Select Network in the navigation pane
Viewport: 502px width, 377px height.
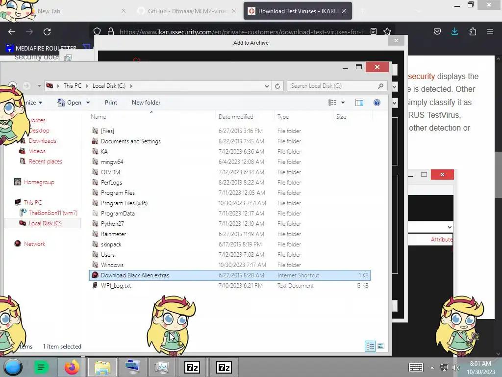[x=34, y=244]
